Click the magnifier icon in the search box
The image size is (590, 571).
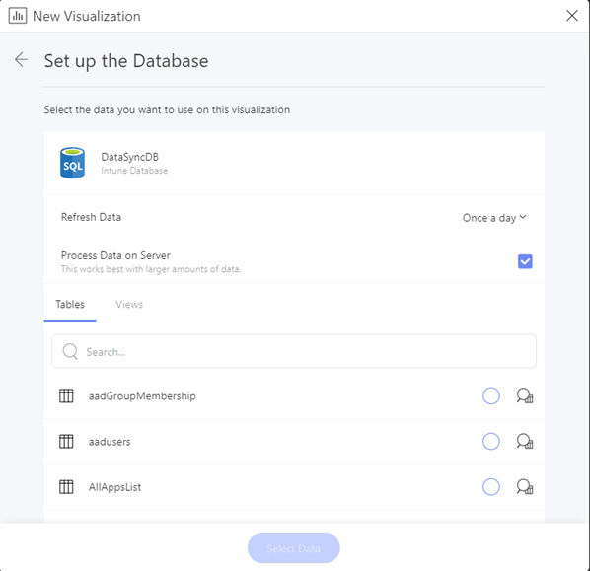(70, 351)
